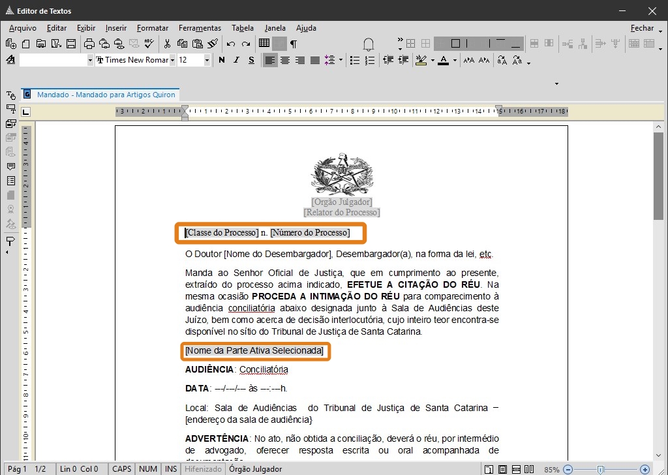The width and height of the screenshot is (668, 475).
Task: Insert a numbered list
Action: click(x=370, y=61)
